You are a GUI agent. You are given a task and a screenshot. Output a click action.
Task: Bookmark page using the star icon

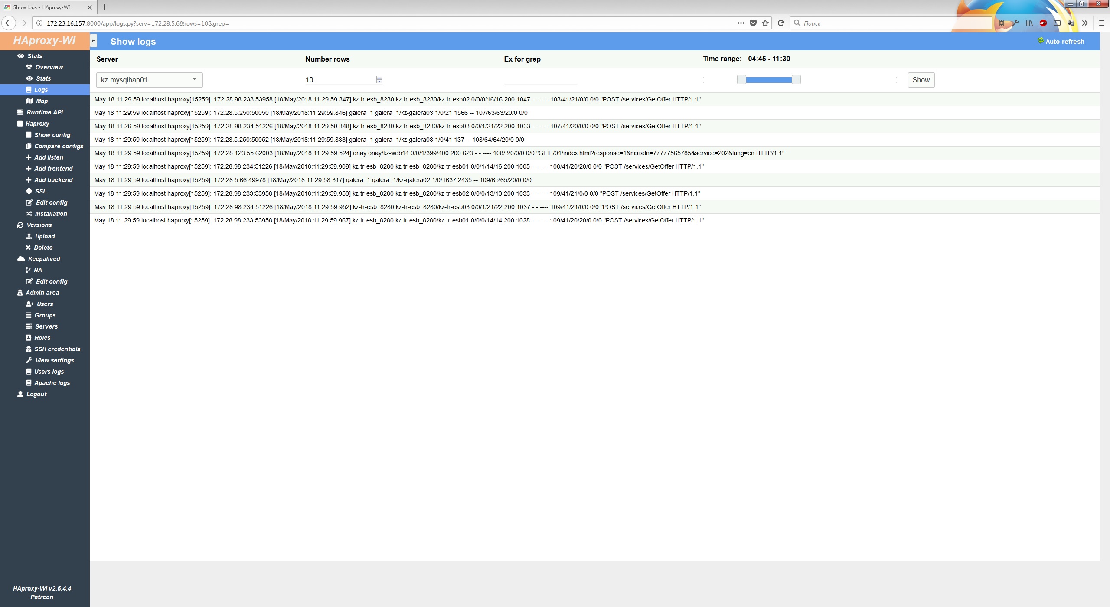click(765, 23)
